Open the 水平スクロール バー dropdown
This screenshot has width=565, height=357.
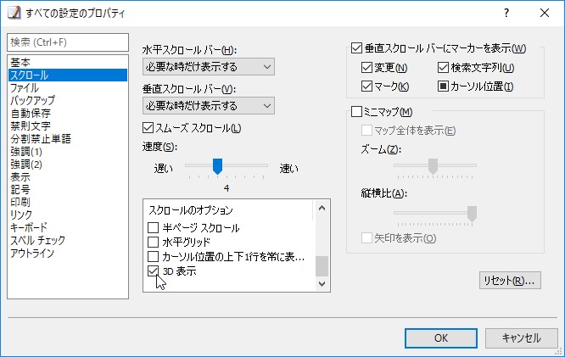pyautogui.click(x=209, y=67)
